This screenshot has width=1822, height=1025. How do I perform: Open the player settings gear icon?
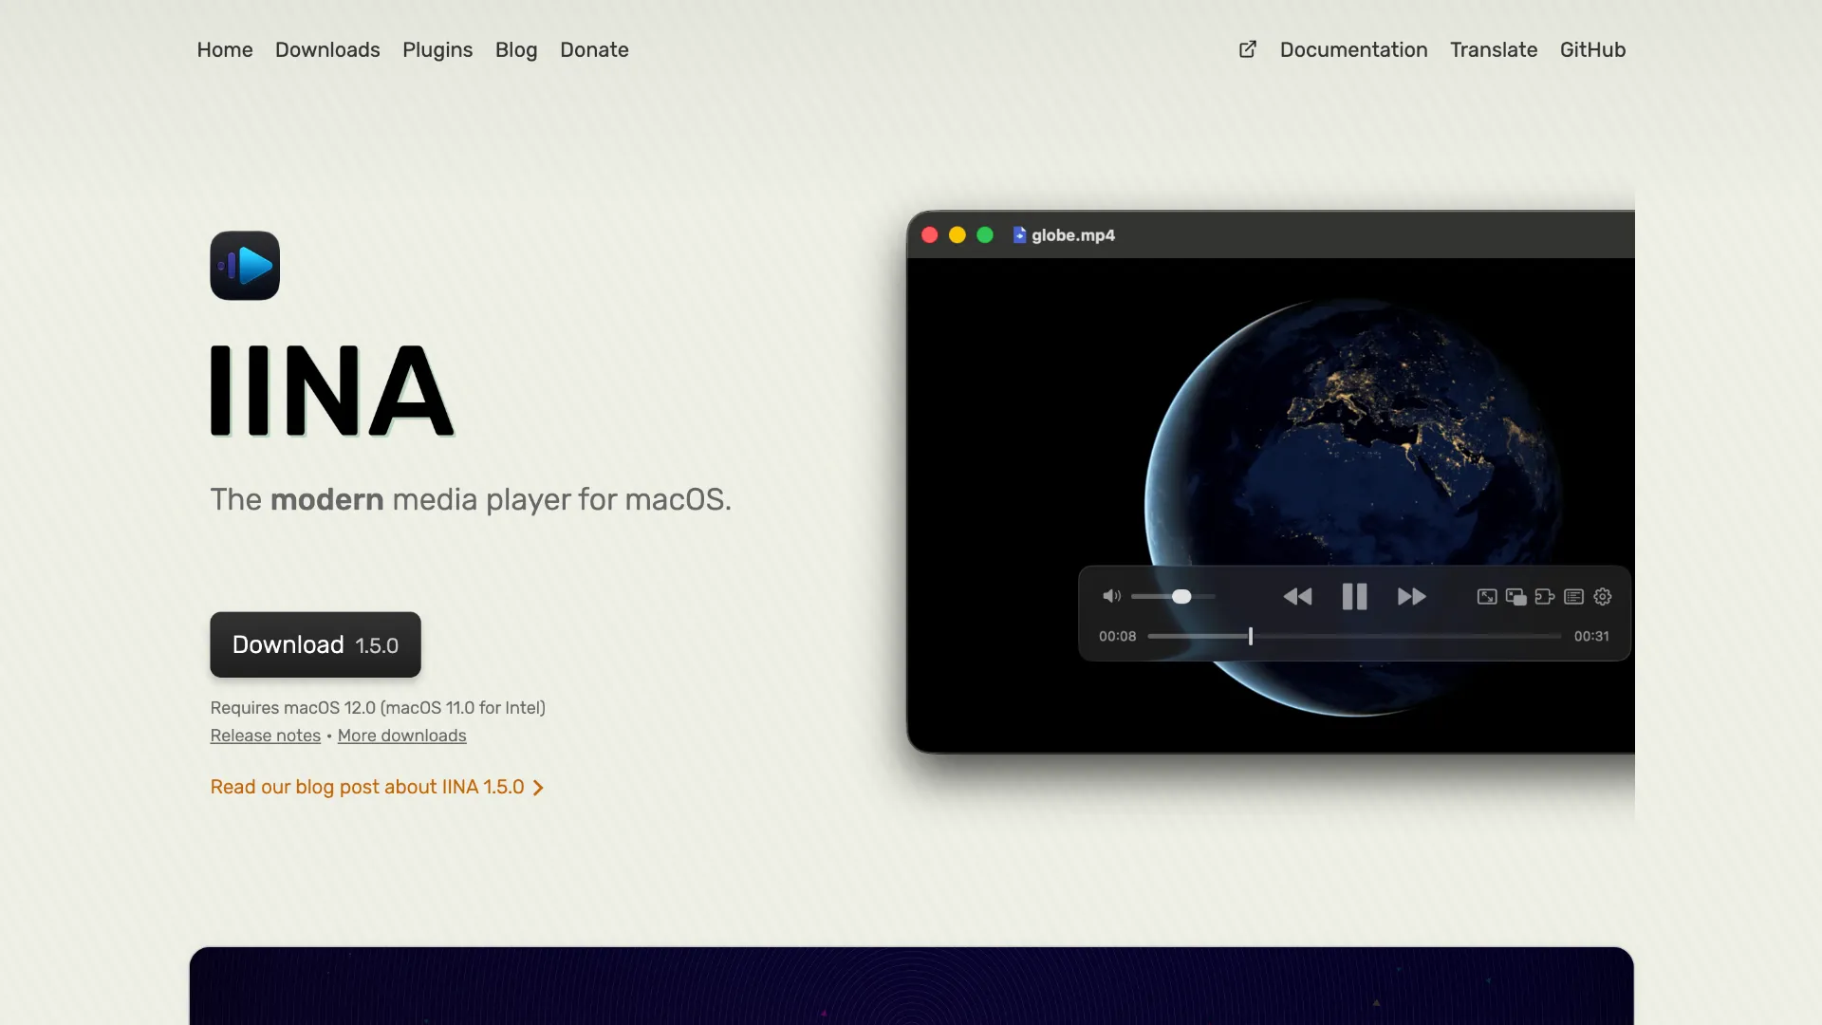point(1603,596)
